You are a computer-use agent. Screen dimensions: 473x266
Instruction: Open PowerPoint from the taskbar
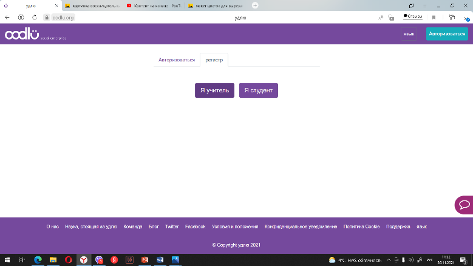click(x=145, y=259)
